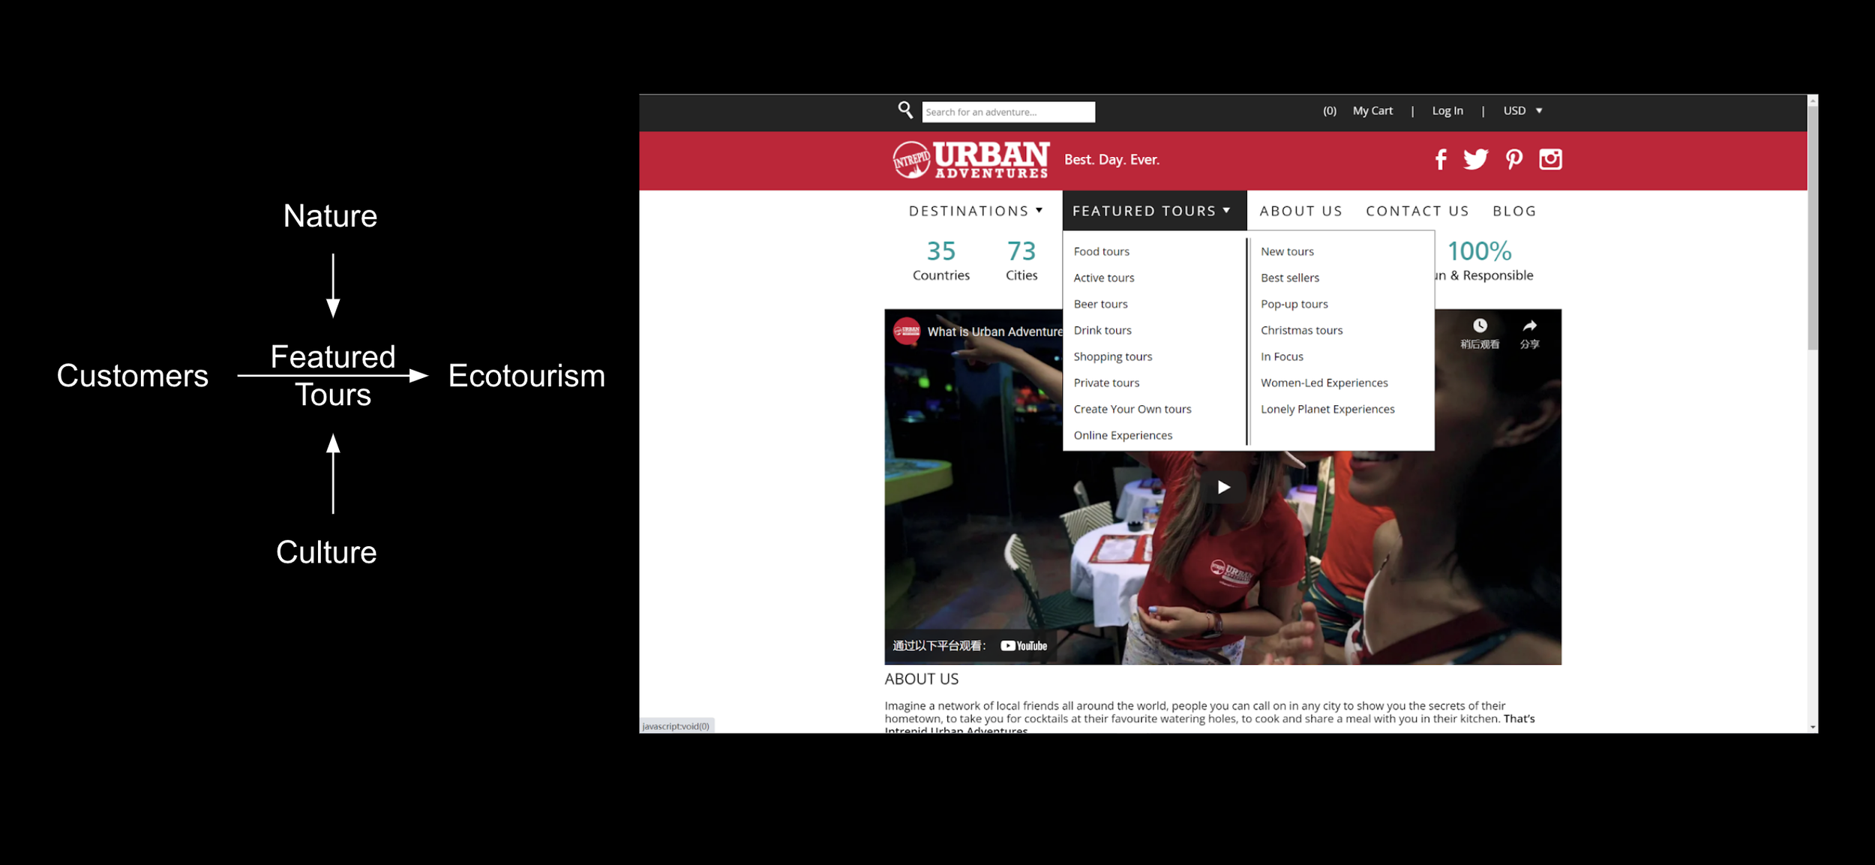
Task: Open the Facebook social icon
Action: click(x=1440, y=159)
